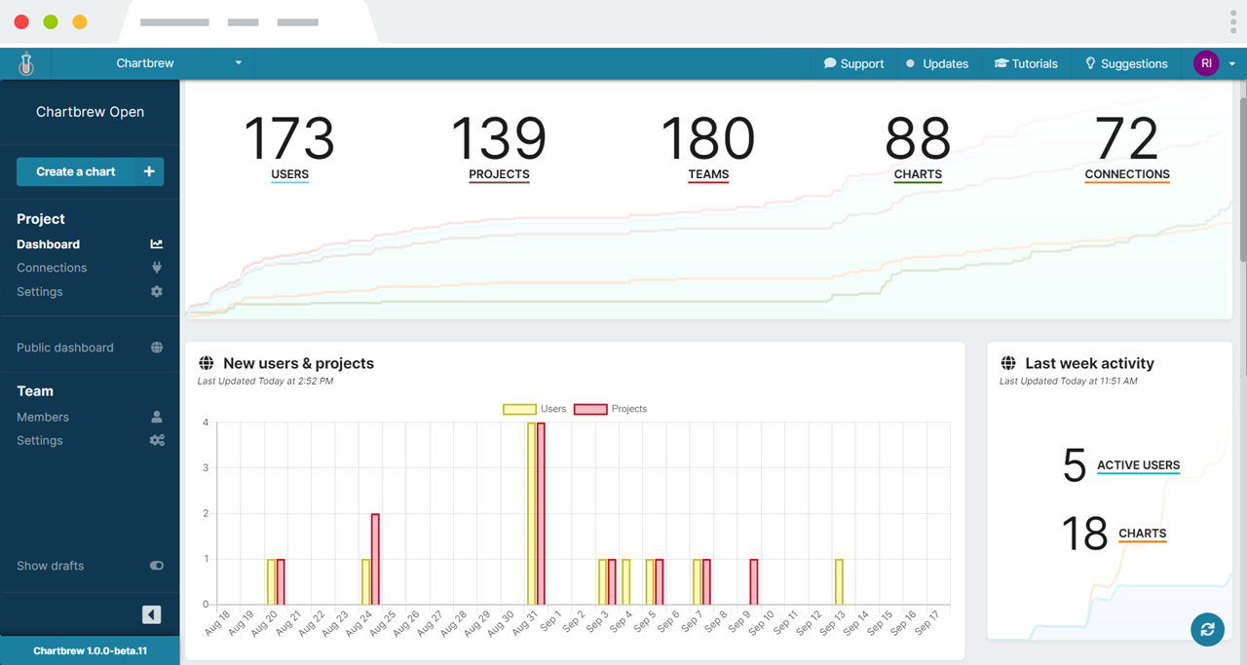The image size is (1247, 665).
Task: Refresh charts with the blue circular refresh icon
Action: (1207, 630)
